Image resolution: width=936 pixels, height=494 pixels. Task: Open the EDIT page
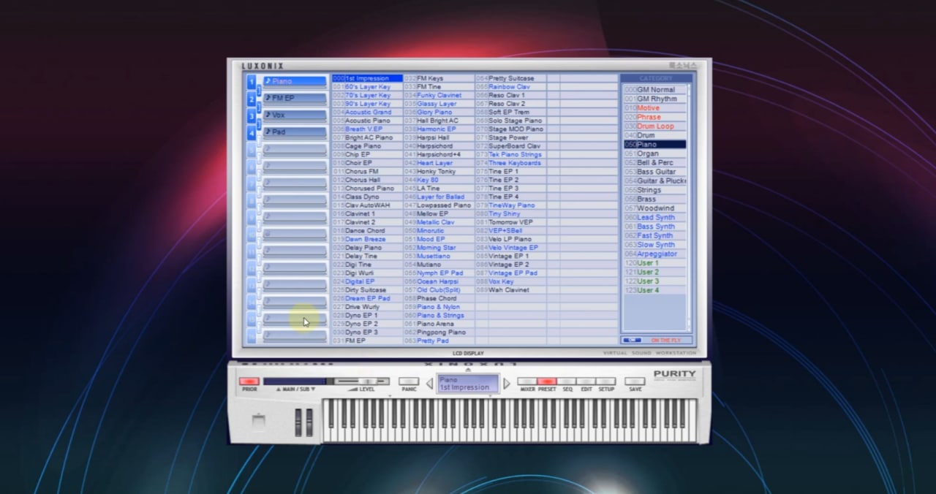click(x=586, y=381)
